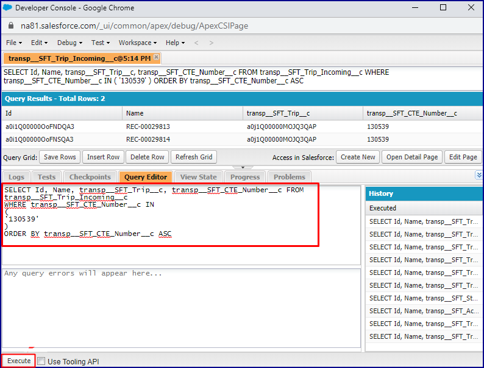The height and width of the screenshot is (368, 484).
Task: Select the cell REC-00029813
Action: coord(183,127)
